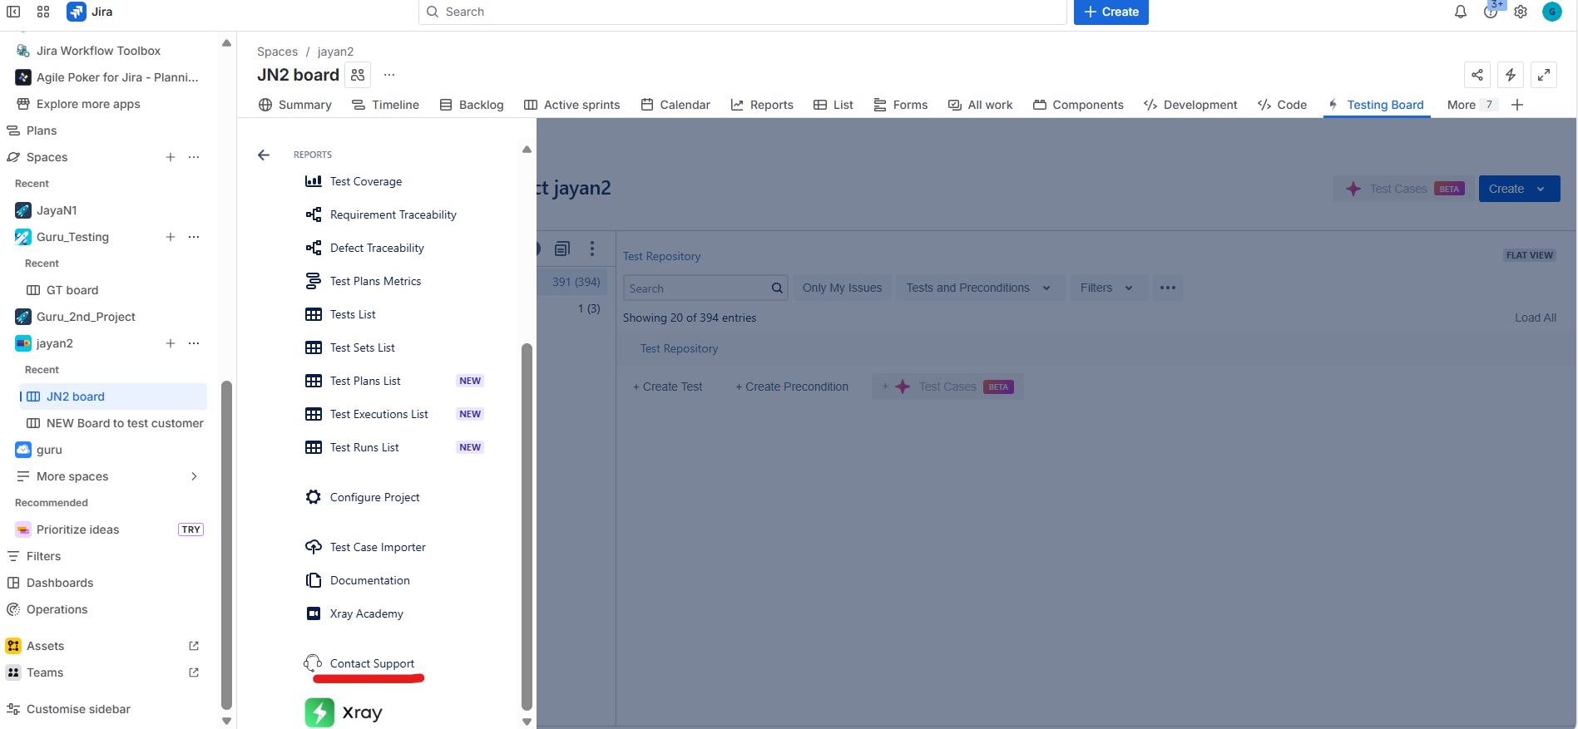This screenshot has width=1578, height=729.
Task: Collapse the sidebar using top-left toggle
Action: [x=13, y=12]
